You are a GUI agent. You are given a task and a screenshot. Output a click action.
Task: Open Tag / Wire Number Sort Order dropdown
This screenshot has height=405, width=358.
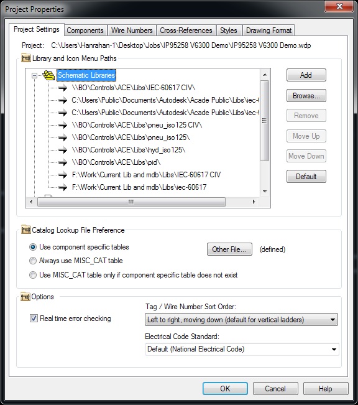(241, 320)
